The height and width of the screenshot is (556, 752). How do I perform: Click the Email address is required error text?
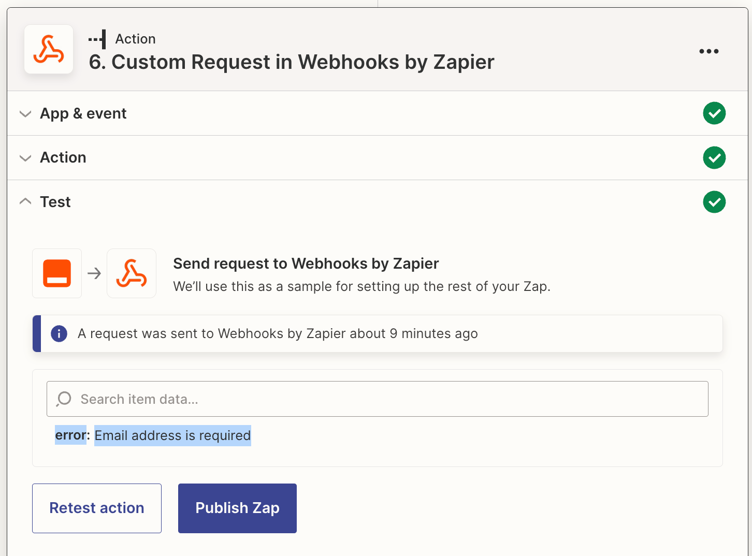172,435
